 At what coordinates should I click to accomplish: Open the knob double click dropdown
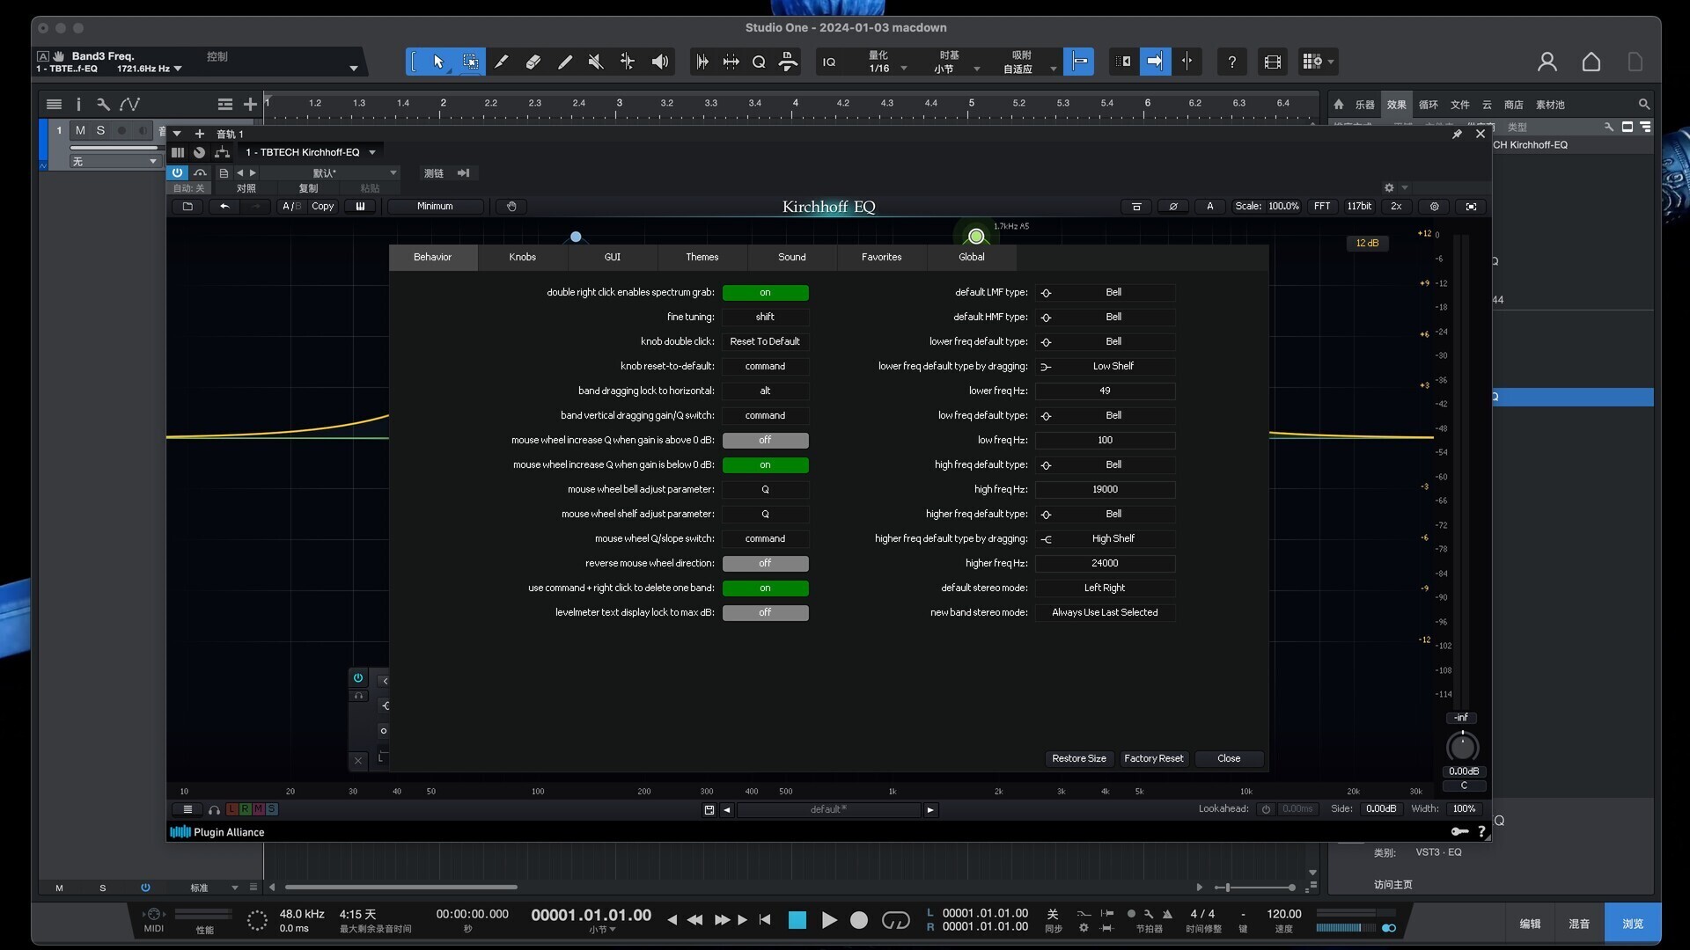pos(765,342)
